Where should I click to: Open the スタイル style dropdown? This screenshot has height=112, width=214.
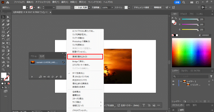[129, 7]
